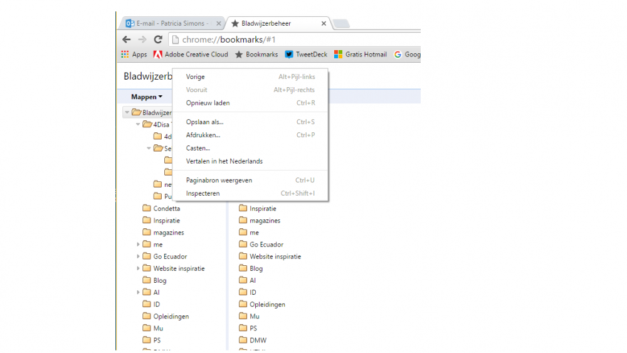This screenshot has height=353, width=627.
Task: Expand the Go Ecuador folder in tree
Action: coord(139,256)
